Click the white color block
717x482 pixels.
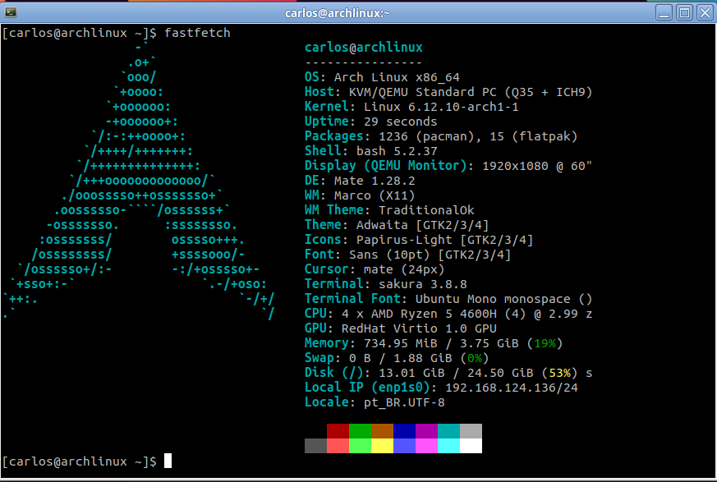pos(471,446)
